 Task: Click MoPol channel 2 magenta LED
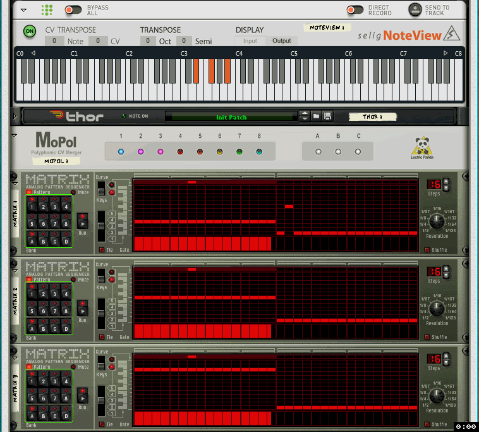point(140,152)
